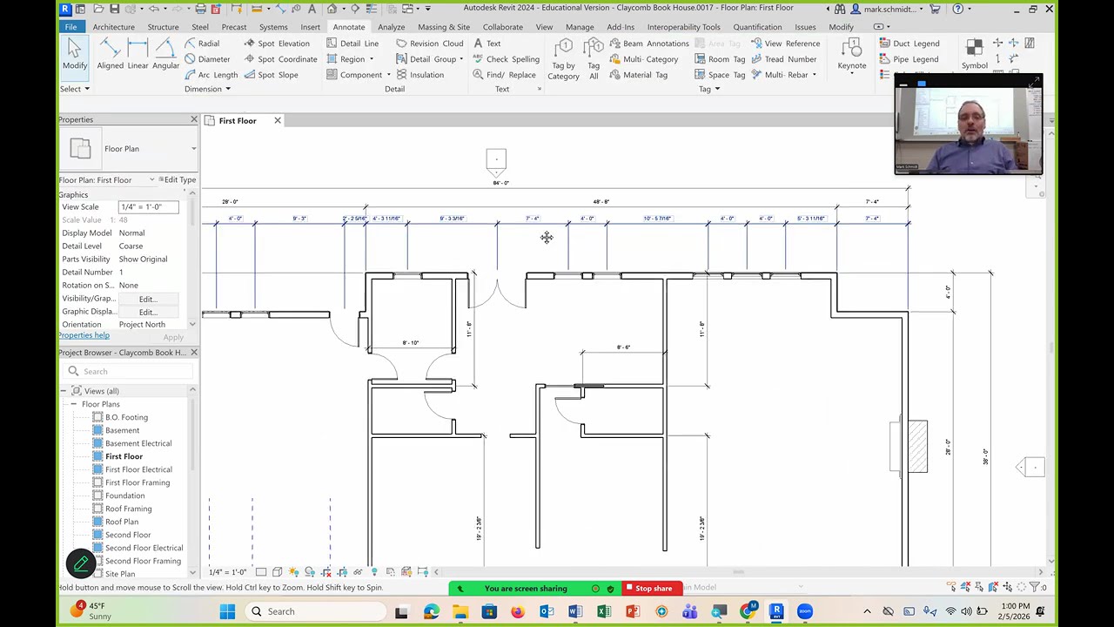Select Space Tag tool
The image size is (1114, 627).
[720, 75]
